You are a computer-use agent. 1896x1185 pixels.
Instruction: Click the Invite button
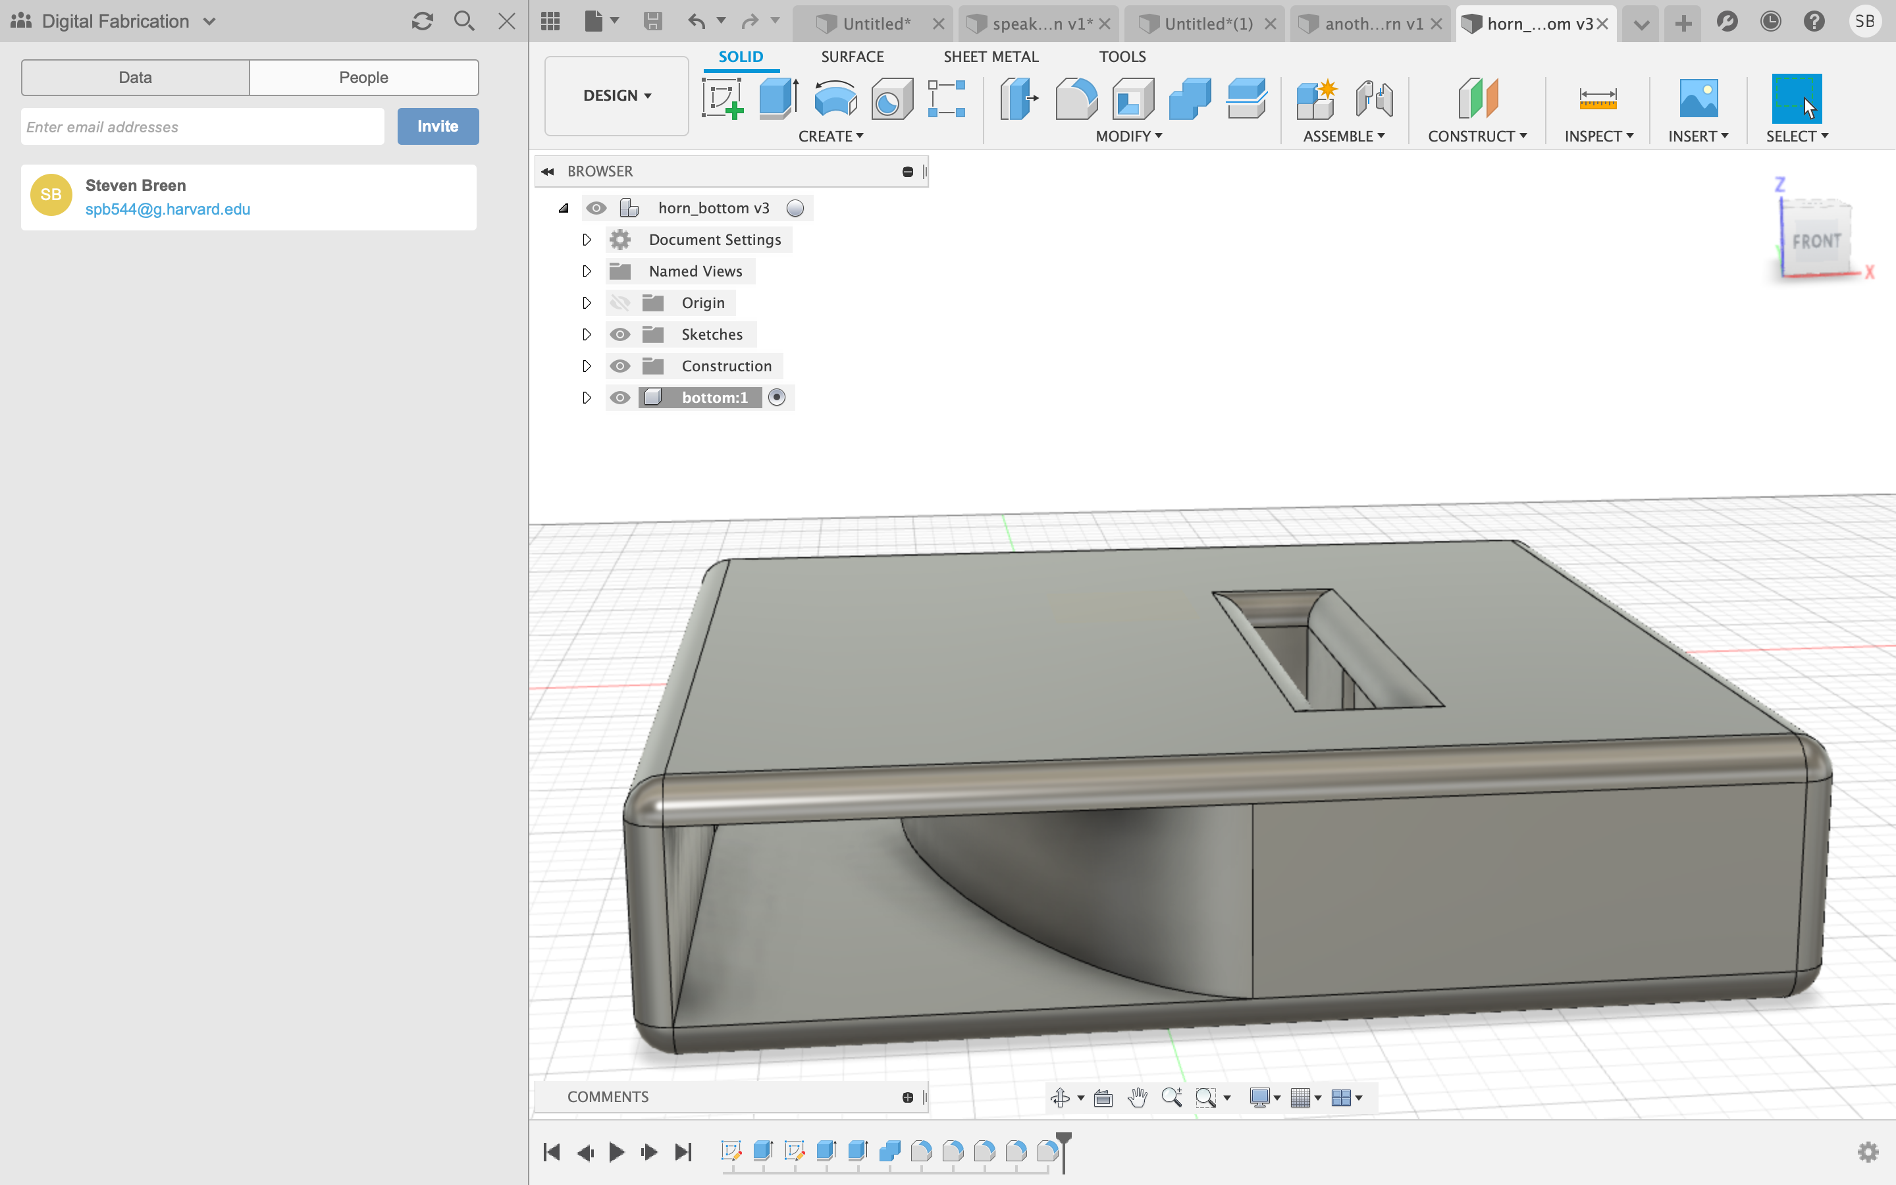point(435,126)
